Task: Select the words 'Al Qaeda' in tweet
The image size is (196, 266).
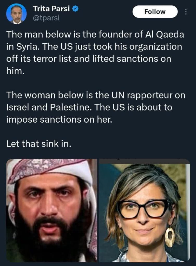Action: [x=164, y=35]
